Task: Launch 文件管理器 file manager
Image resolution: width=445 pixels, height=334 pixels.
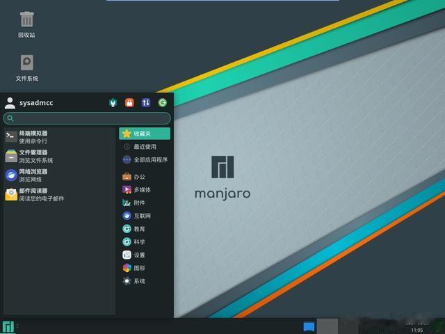Action: pos(60,156)
